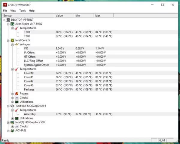Image resolution: width=180 pixels, height=144 pixels.
Task: Click the Clocks icon under Intel Core i5
Action: pyautogui.click(x=16, y=98)
